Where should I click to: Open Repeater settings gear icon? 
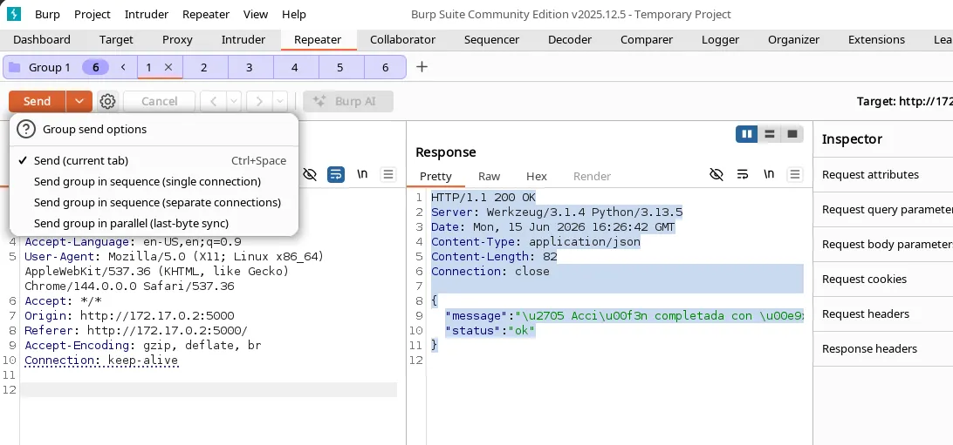(x=107, y=101)
